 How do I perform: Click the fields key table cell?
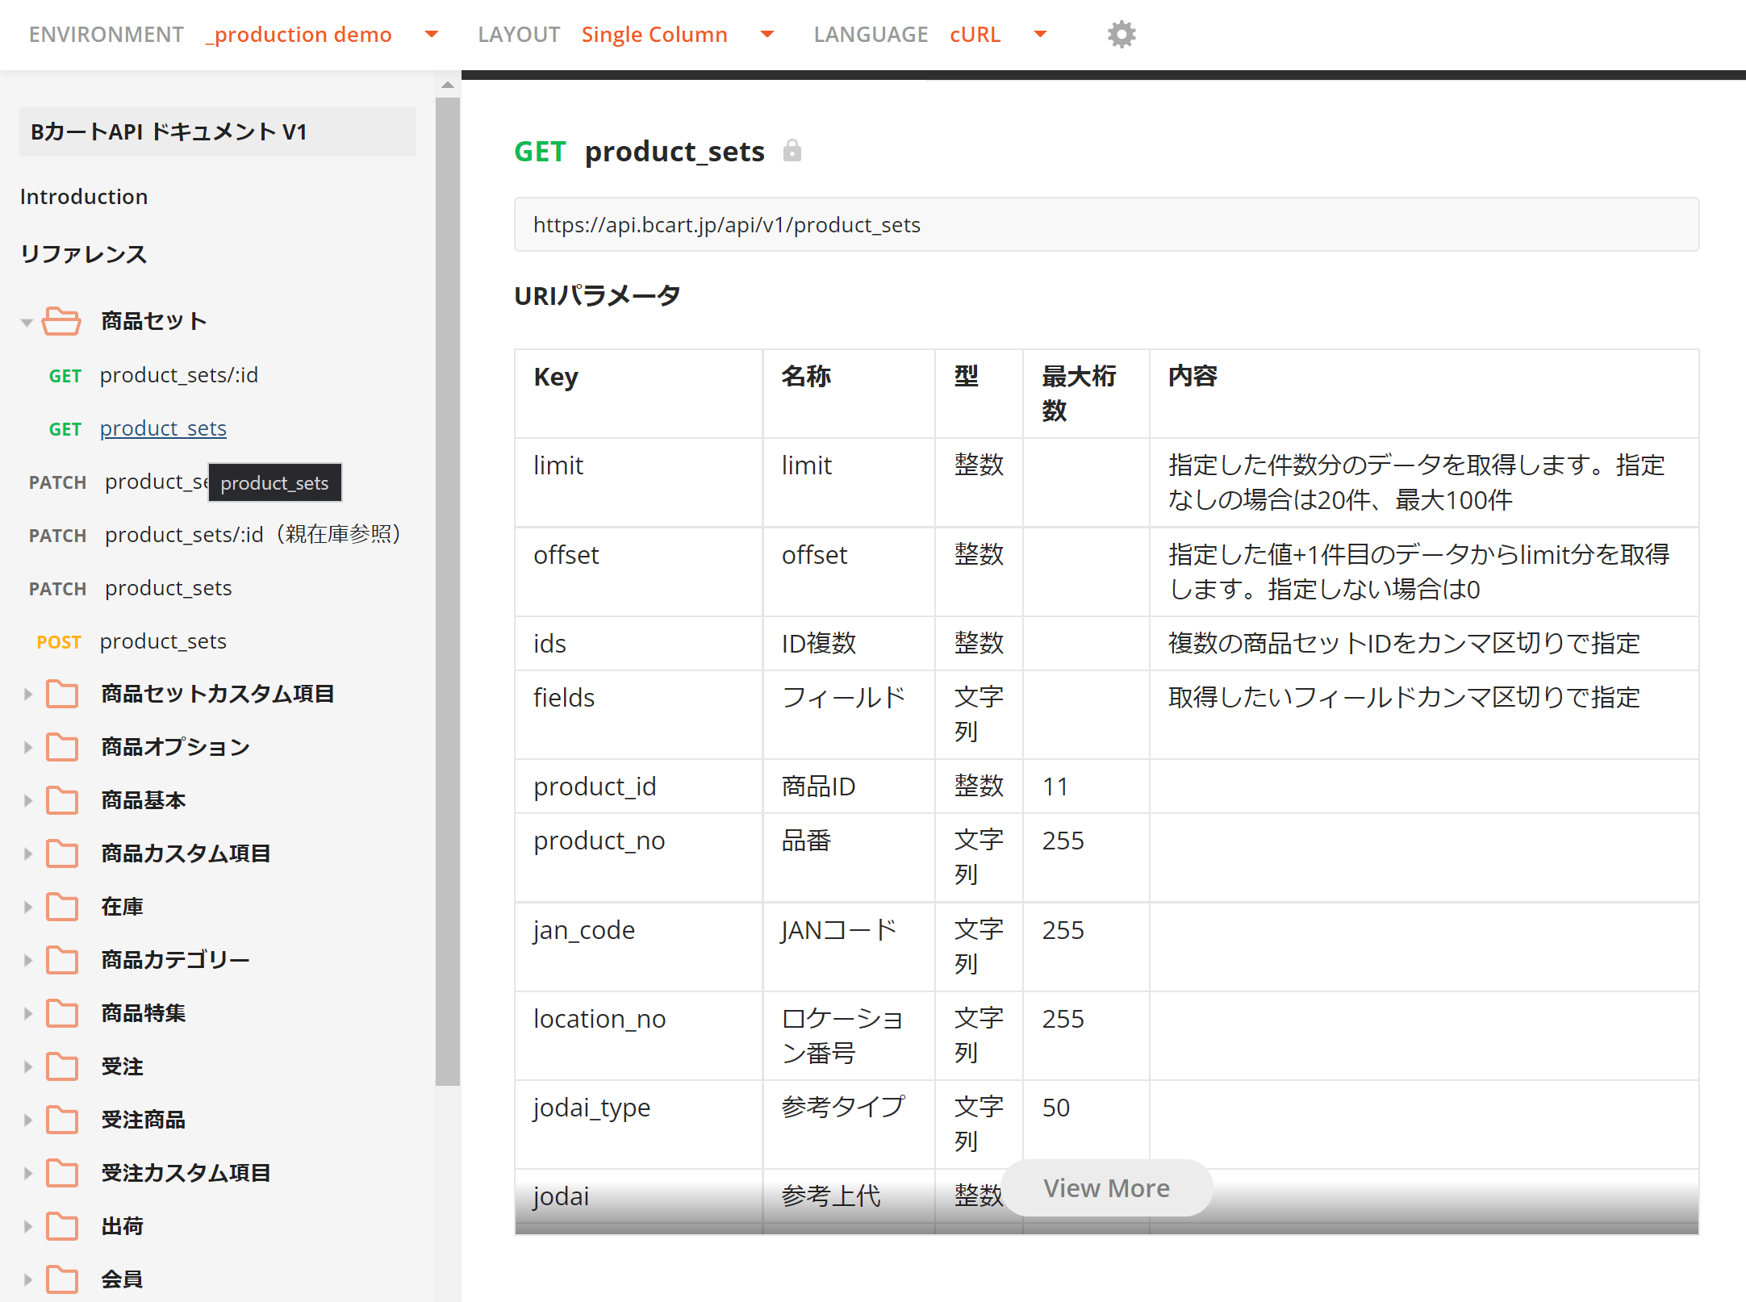[x=638, y=715]
